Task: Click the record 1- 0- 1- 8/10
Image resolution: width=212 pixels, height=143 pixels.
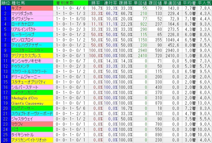Action: pos(71,19)
